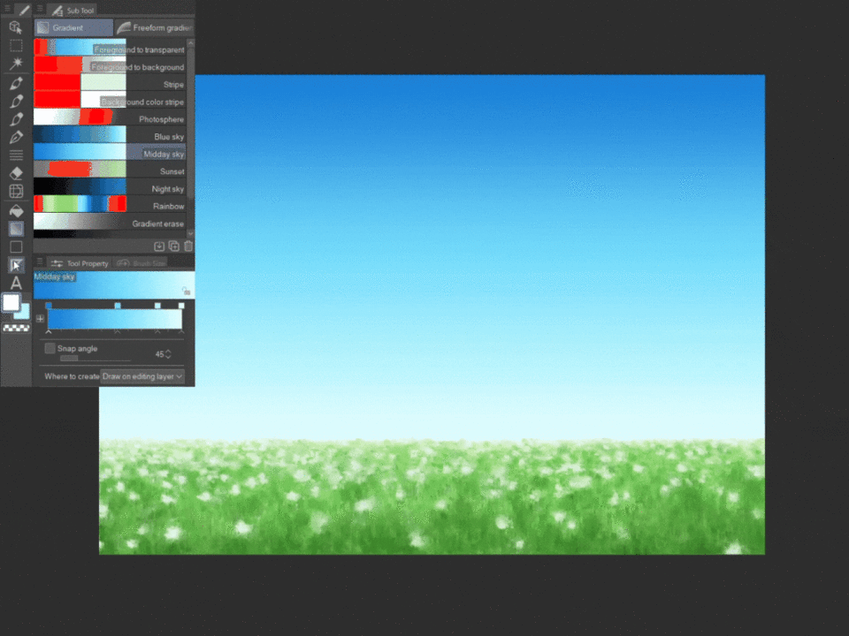Select the third gradient color stop
The height and width of the screenshot is (636, 849).
point(157,306)
